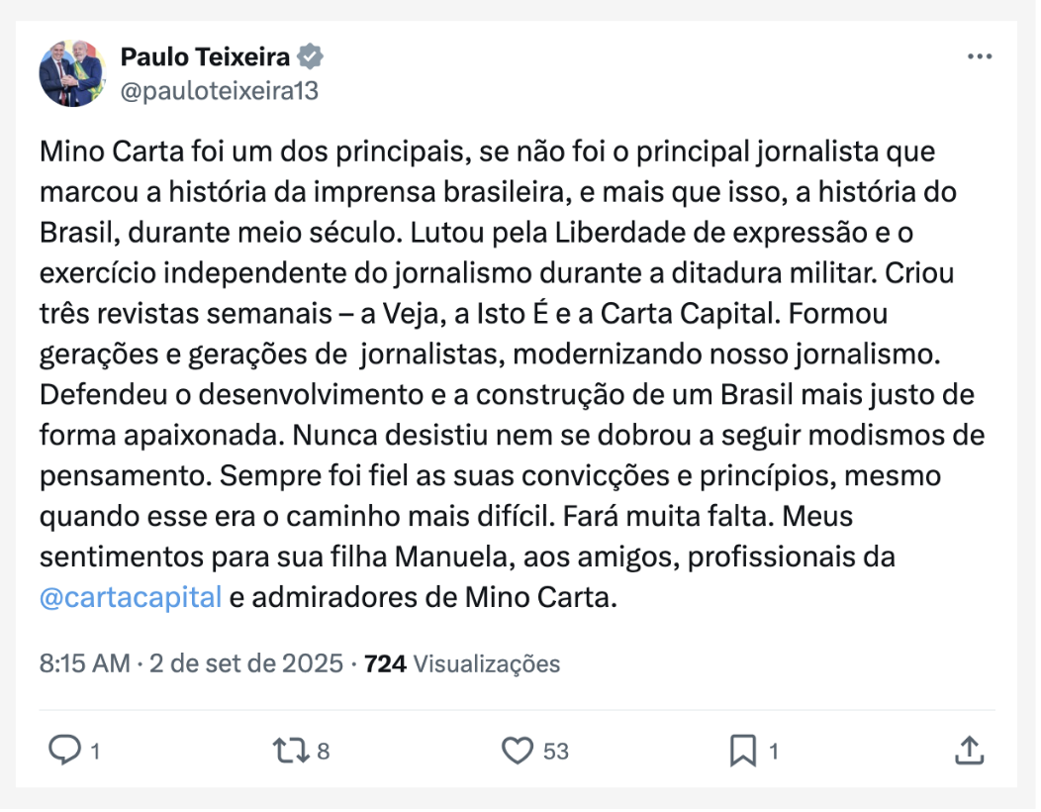Click the post body text about Mino Carta
This screenshot has width=1041, height=812.
point(495,376)
